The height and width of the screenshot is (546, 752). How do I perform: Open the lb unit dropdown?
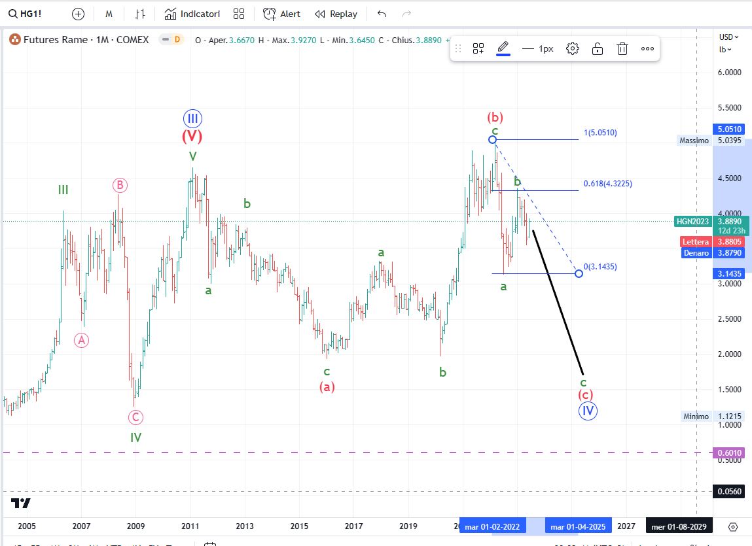click(x=725, y=50)
